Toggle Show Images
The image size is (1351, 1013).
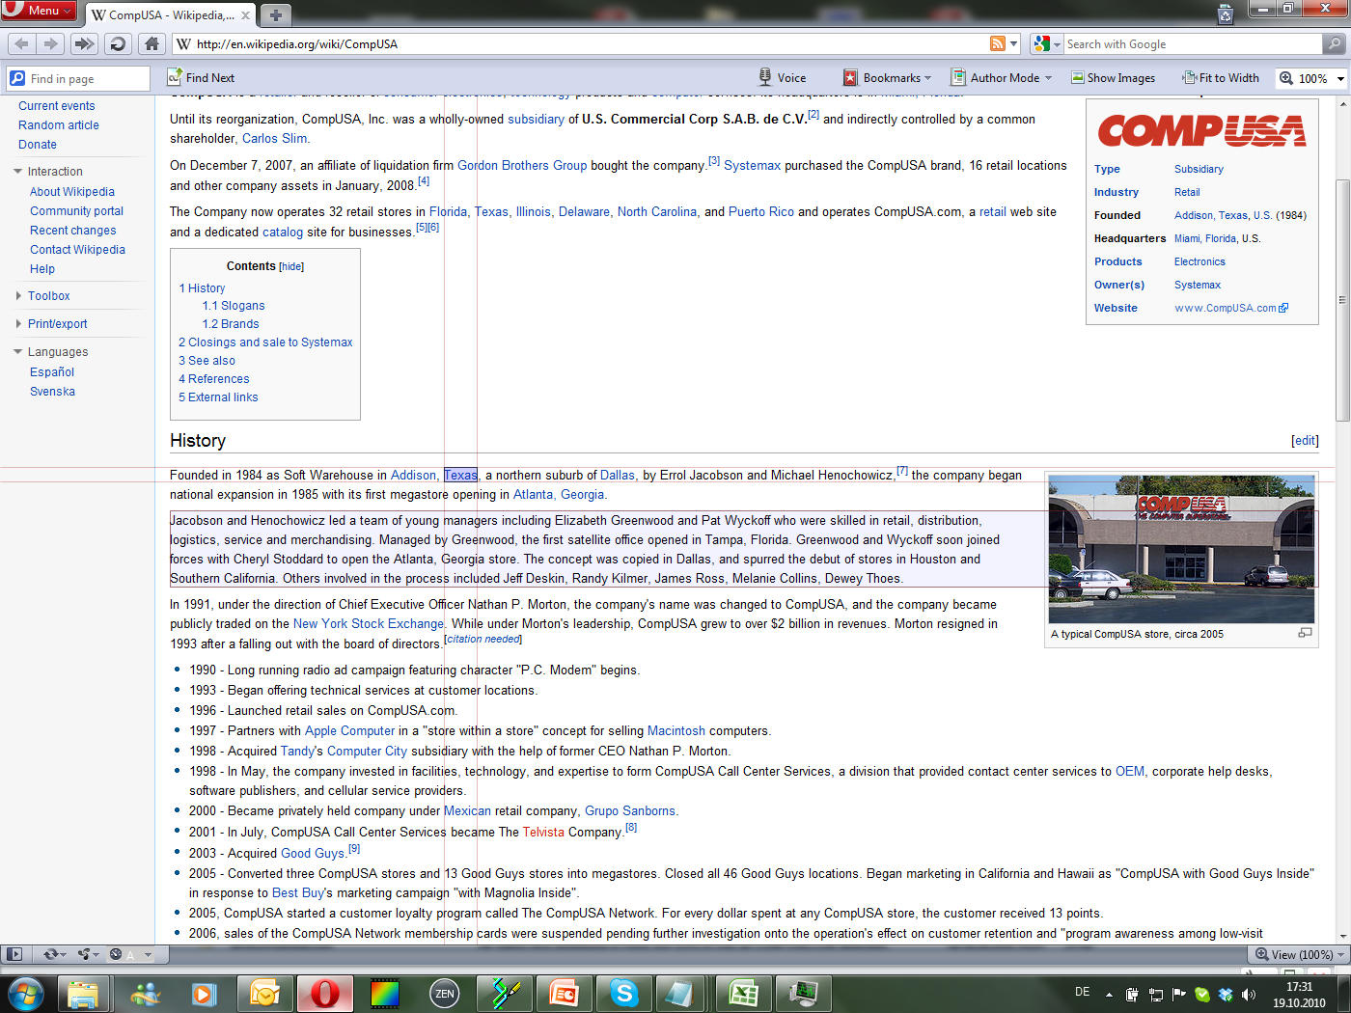[1113, 78]
